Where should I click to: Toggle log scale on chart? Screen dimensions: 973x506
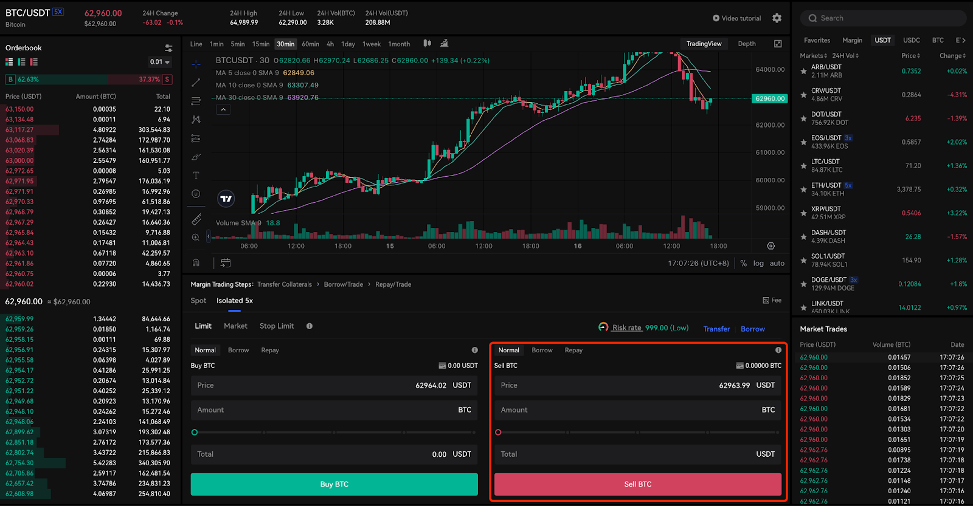point(758,263)
